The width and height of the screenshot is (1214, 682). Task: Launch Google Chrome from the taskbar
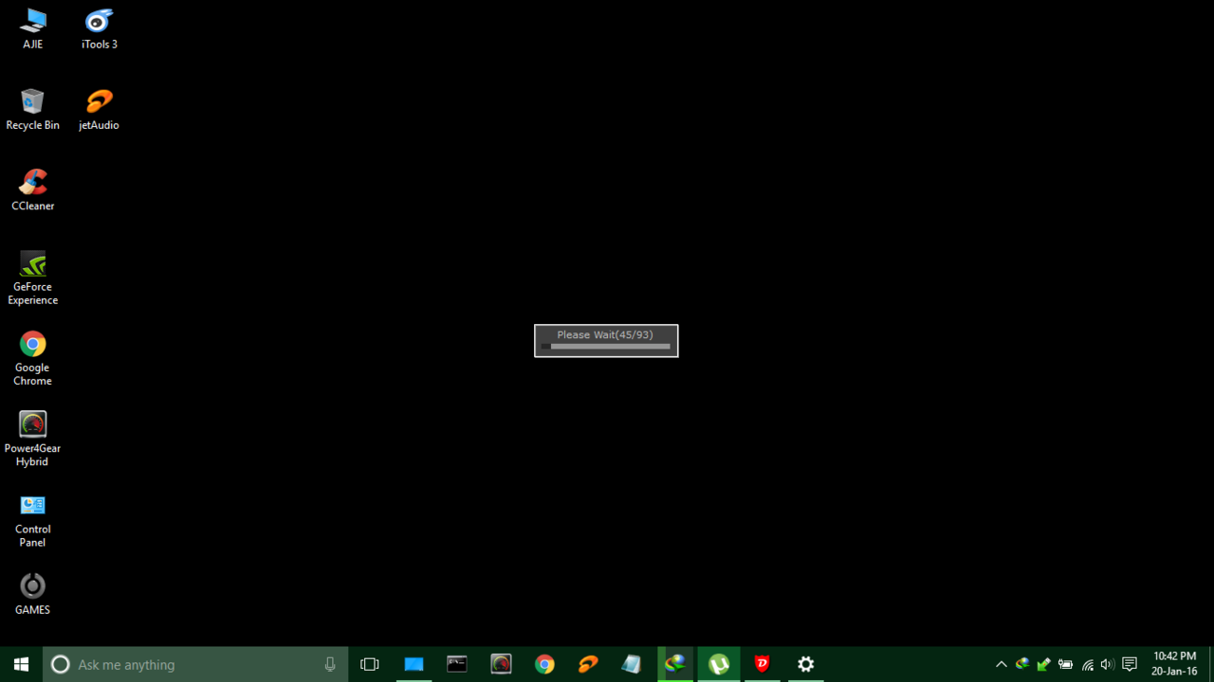pos(544,664)
